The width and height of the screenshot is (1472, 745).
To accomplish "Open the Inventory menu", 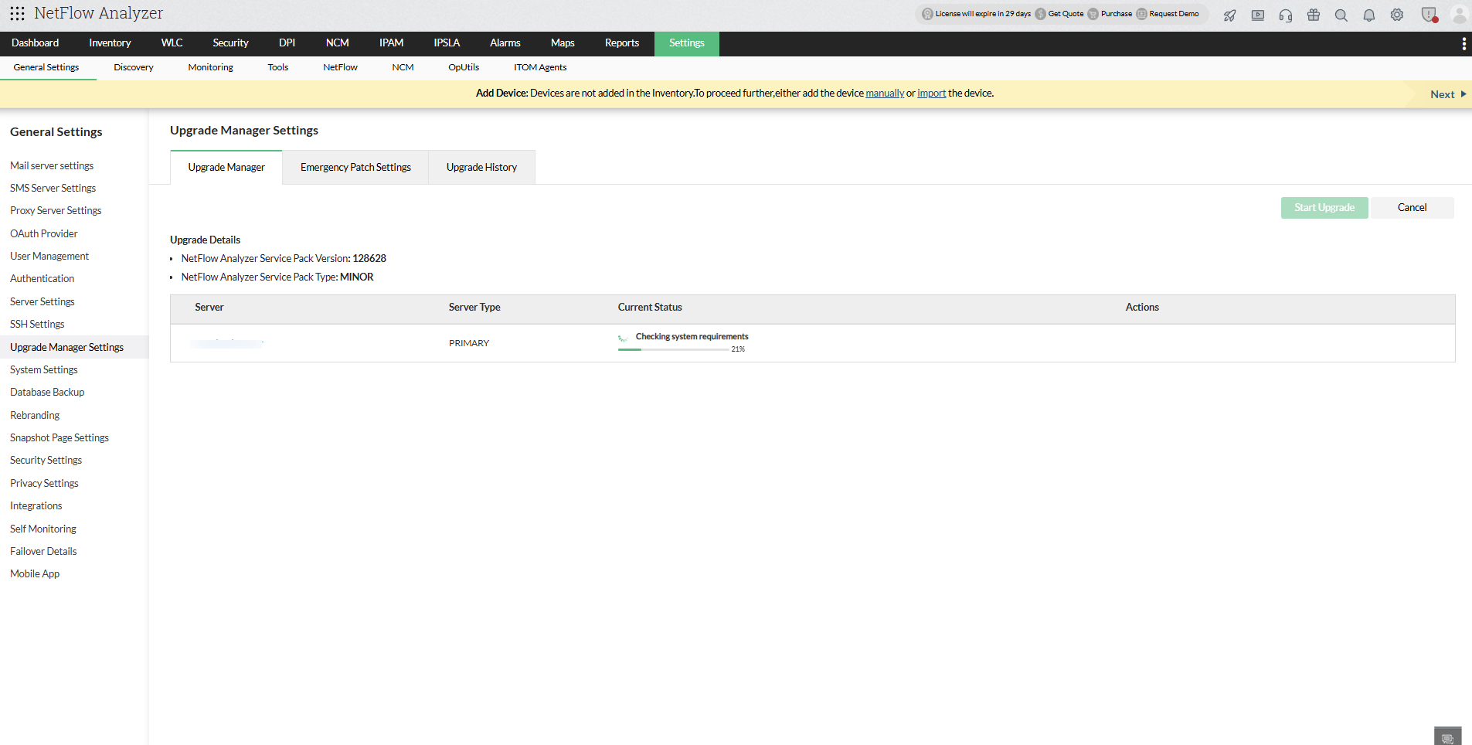I will (x=110, y=43).
